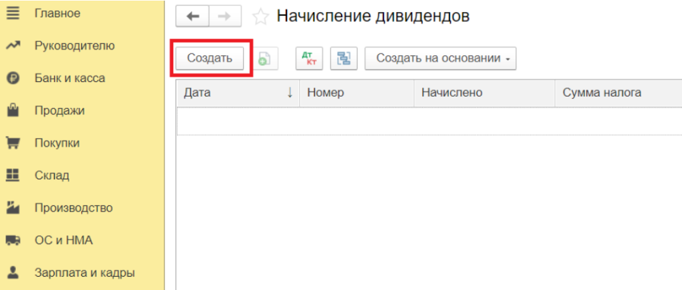Click the Сумма налога column header
Image resolution: width=682 pixels, height=290 pixels.
click(x=601, y=93)
